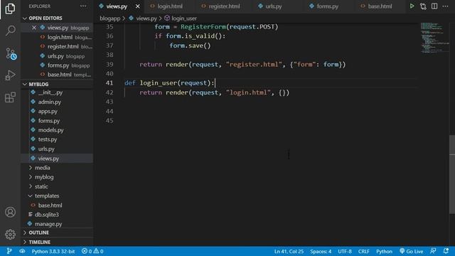Open Explorer views ellipsis menu
The width and height of the screenshot is (455, 256).
(83, 6)
